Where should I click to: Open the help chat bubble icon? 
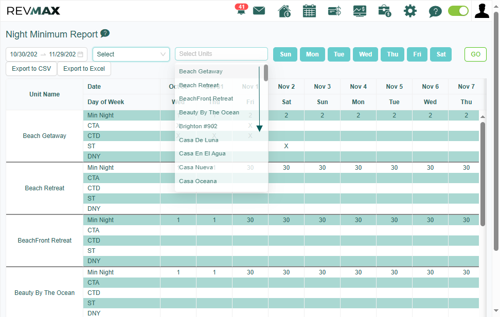pos(435,11)
